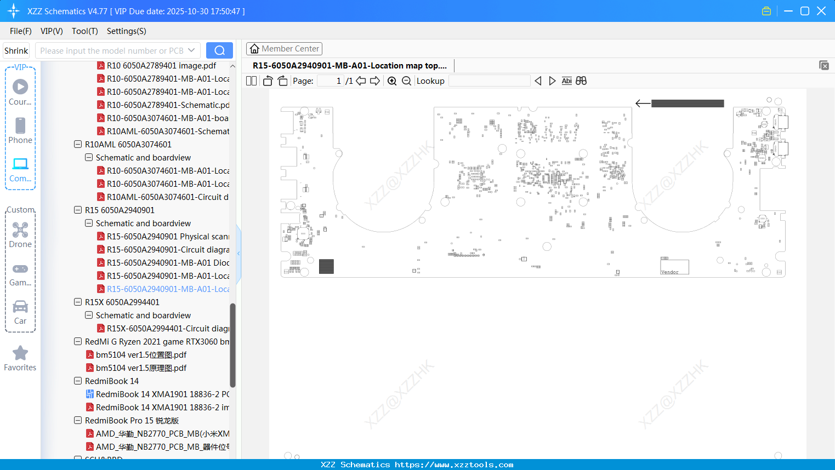Open the toolbox icon in the title bar
The height and width of the screenshot is (470, 835).
pyautogui.click(x=766, y=11)
